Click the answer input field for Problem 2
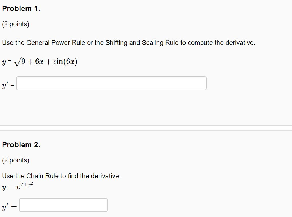 click(x=63, y=205)
